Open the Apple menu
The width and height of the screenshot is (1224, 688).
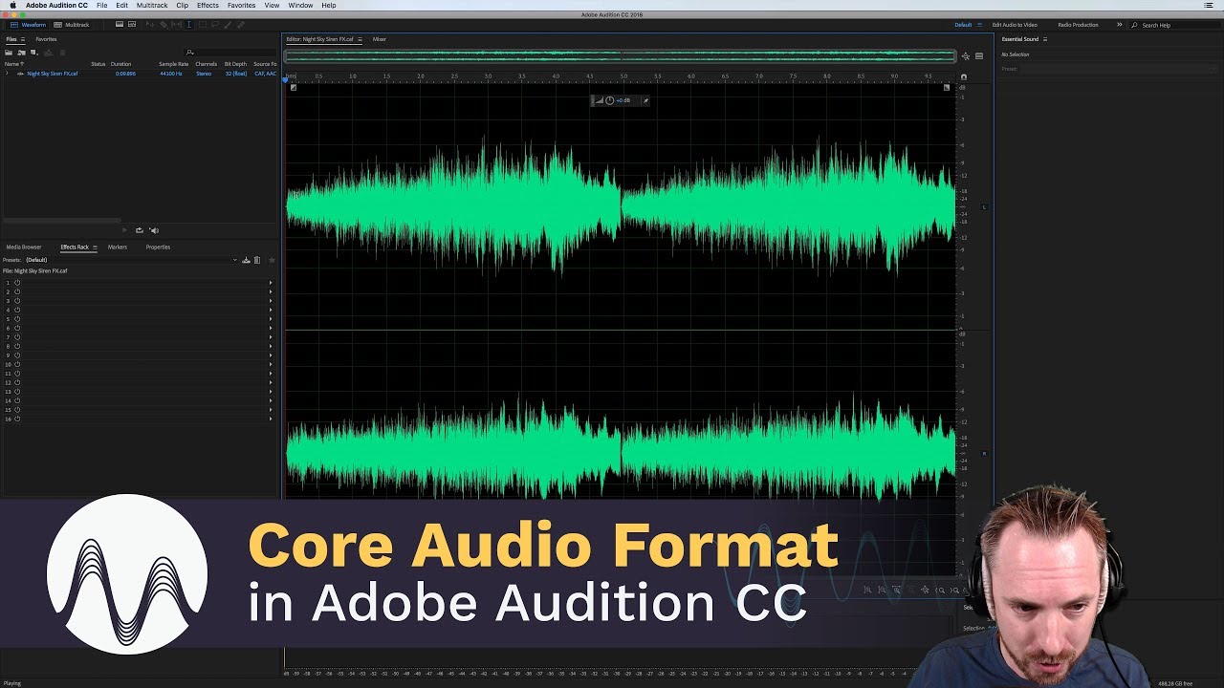click(11, 6)
